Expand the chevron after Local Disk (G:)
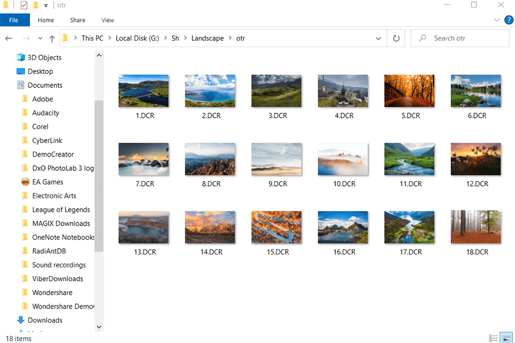515x343 pixels. 166,38
